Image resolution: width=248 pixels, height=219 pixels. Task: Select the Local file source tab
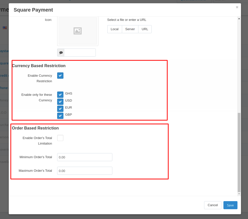pyautogui.click(x=115, y=29)
